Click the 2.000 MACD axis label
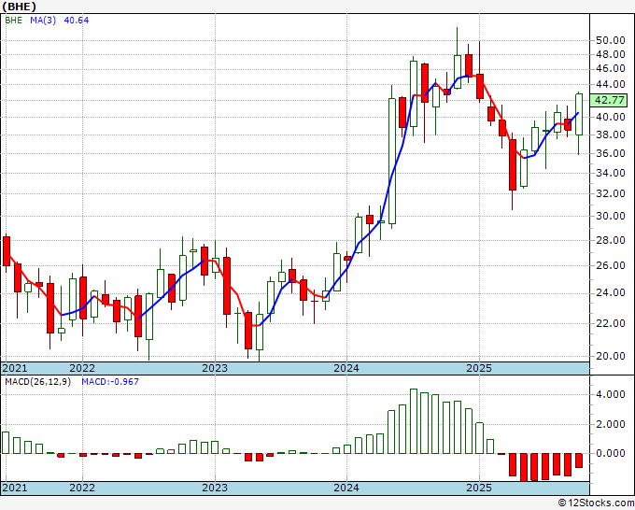Screen dimensions: 635x510 tap(610, 424)
